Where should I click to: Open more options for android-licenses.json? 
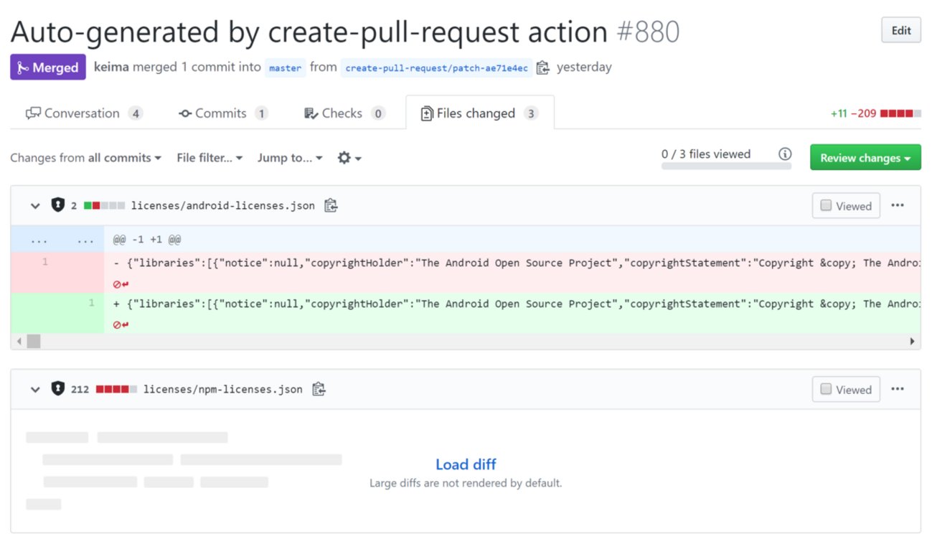coord(898,205)
